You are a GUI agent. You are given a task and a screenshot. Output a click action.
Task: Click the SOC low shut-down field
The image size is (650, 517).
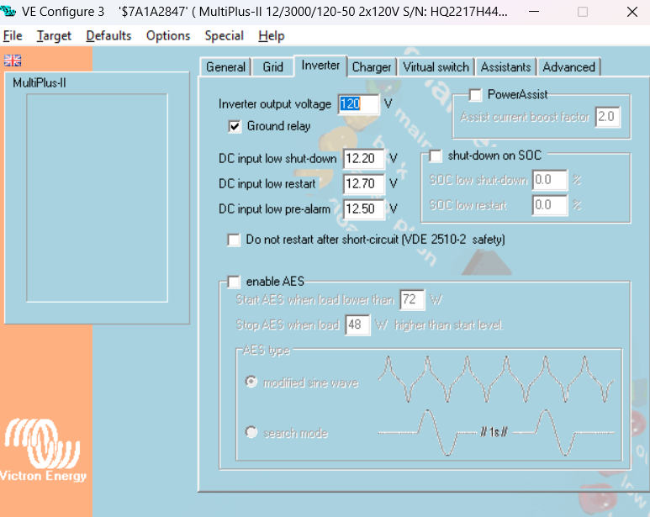tap(550, 180)
